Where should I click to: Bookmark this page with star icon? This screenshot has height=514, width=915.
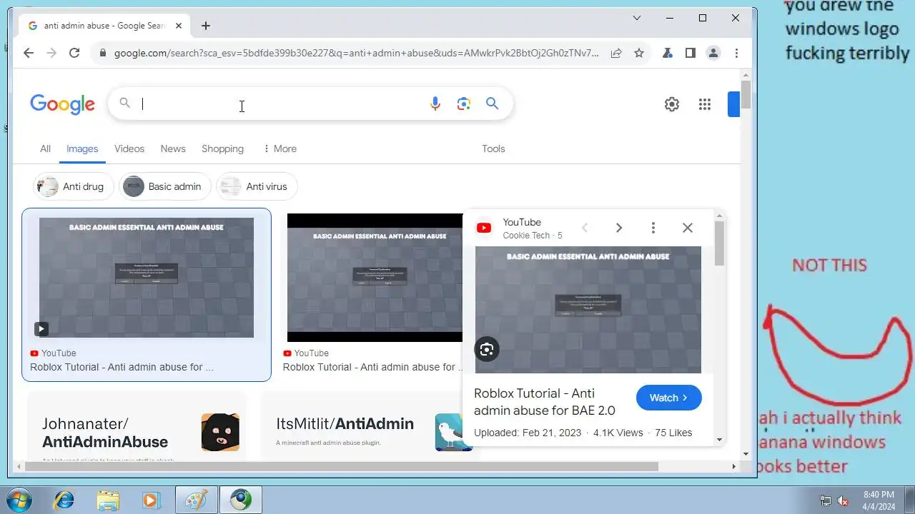point(639,53)
